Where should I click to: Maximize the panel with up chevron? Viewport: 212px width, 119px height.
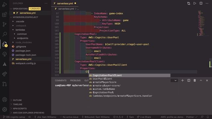point(201,80)
